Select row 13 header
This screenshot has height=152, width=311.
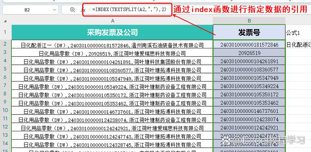coord(5,135)
